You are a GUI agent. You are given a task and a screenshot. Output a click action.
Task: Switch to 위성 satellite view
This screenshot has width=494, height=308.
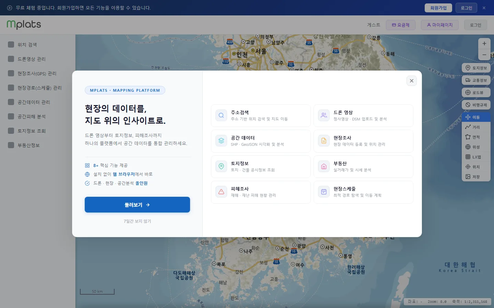pyautogui.click(x=476, y=147)
